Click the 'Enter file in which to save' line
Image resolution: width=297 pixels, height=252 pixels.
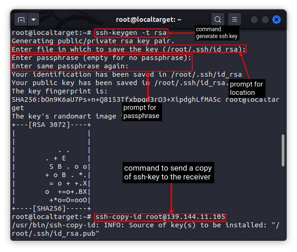[129, 49]
